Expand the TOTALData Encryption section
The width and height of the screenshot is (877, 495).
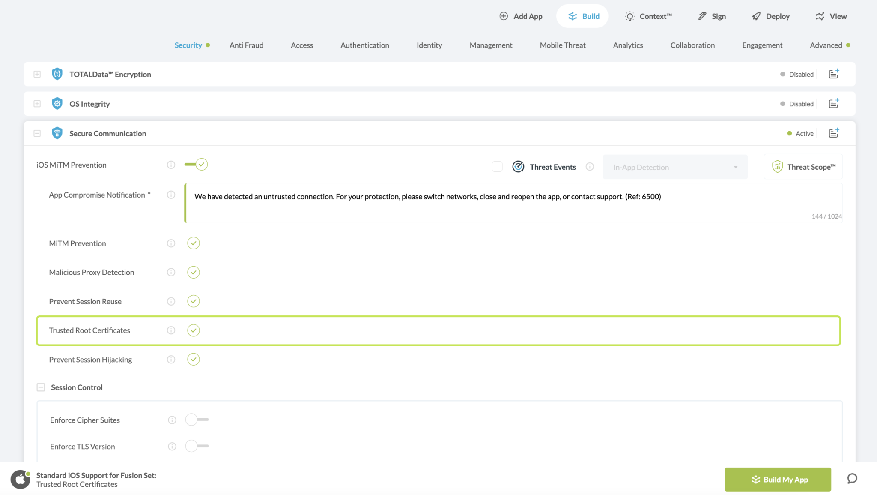(x=37, y=74)
